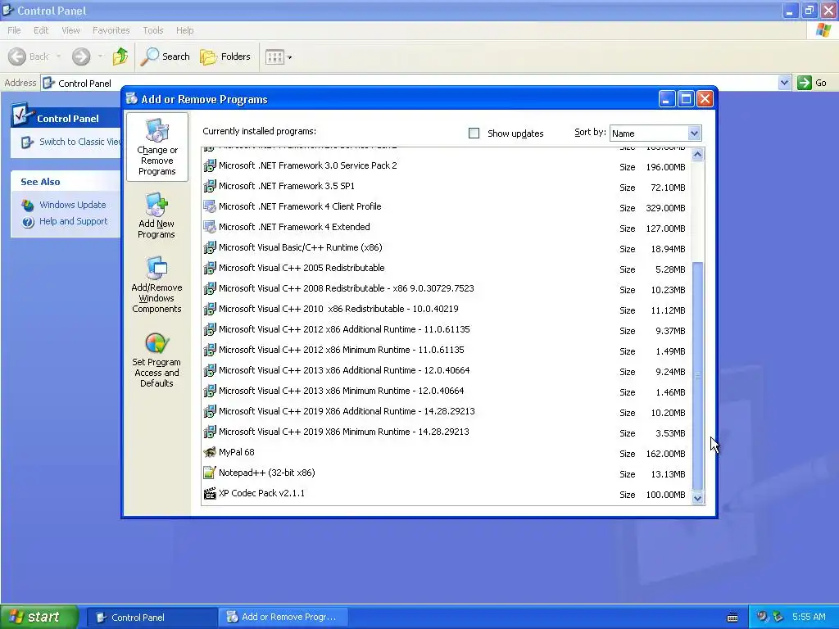This screenshot has width=839, height=629.
Task: Switch to Add or Remove Programs taskbar button
Action: (x=283, y=618)
